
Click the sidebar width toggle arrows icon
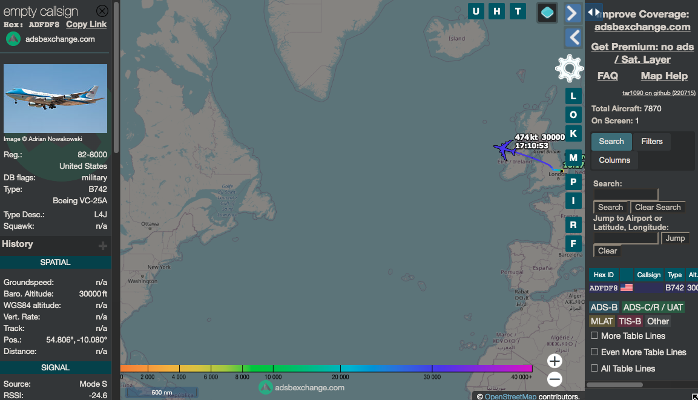pos(593,12)
